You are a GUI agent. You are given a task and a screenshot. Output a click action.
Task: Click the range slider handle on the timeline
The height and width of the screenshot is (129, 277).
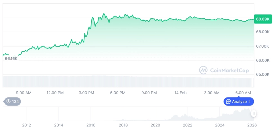pos(254,114)
